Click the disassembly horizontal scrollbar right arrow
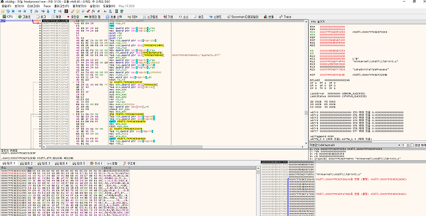 click(302, 147)
